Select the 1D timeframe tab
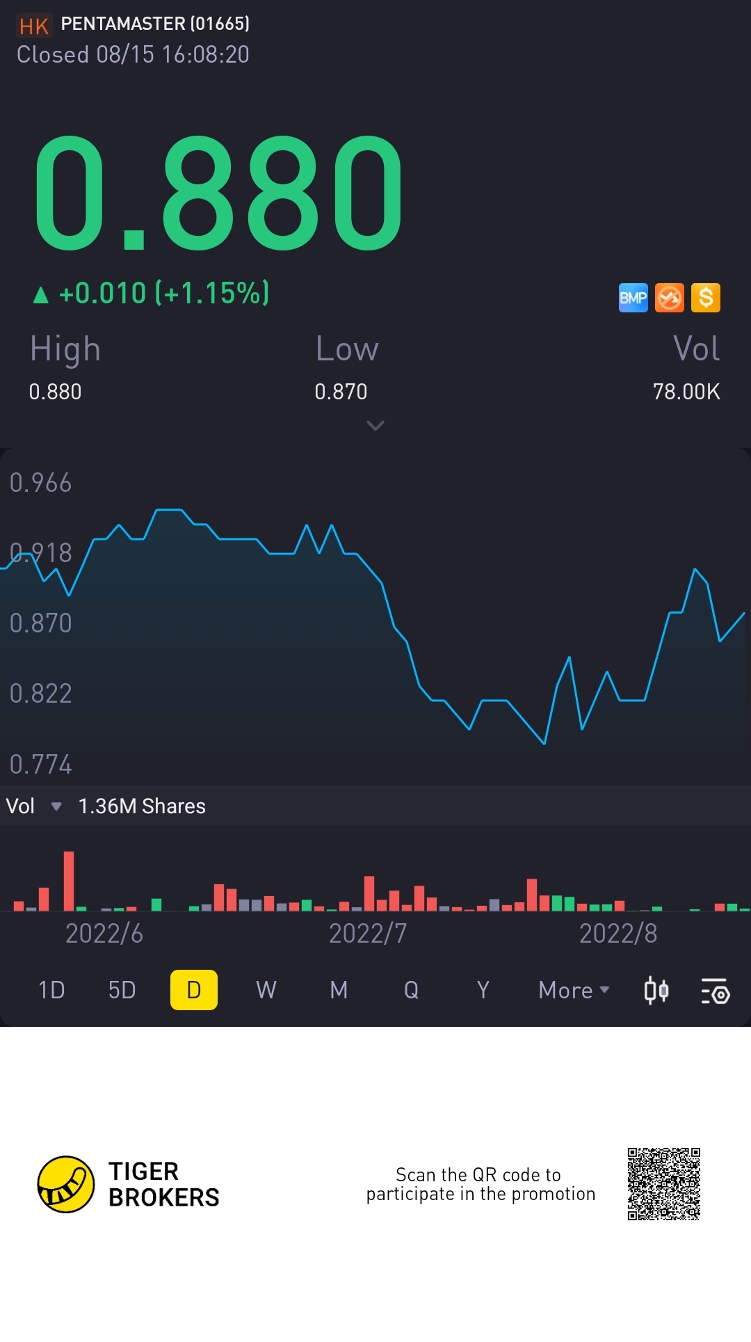The image size is (751, 1342). 51,990
